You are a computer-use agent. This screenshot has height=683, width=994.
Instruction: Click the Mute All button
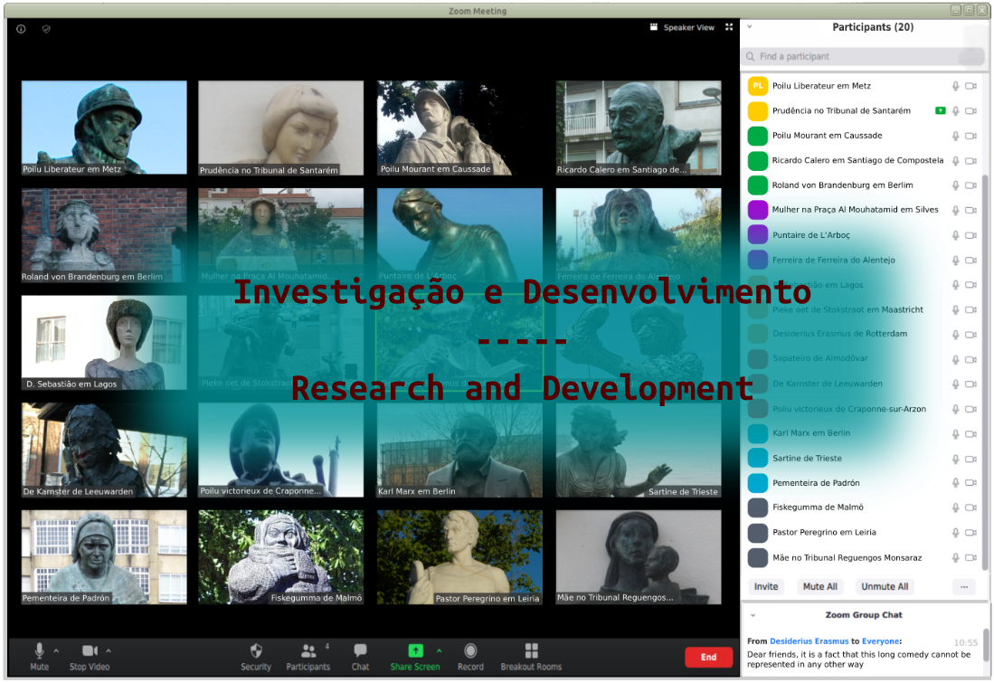click(x=819, y=586)
